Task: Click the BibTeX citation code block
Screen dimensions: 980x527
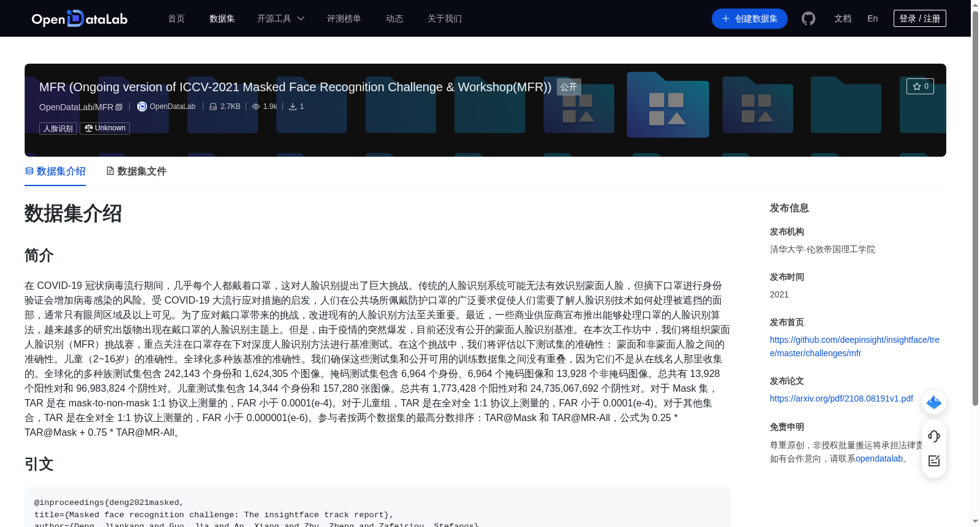Action: (x=377, y=507)
